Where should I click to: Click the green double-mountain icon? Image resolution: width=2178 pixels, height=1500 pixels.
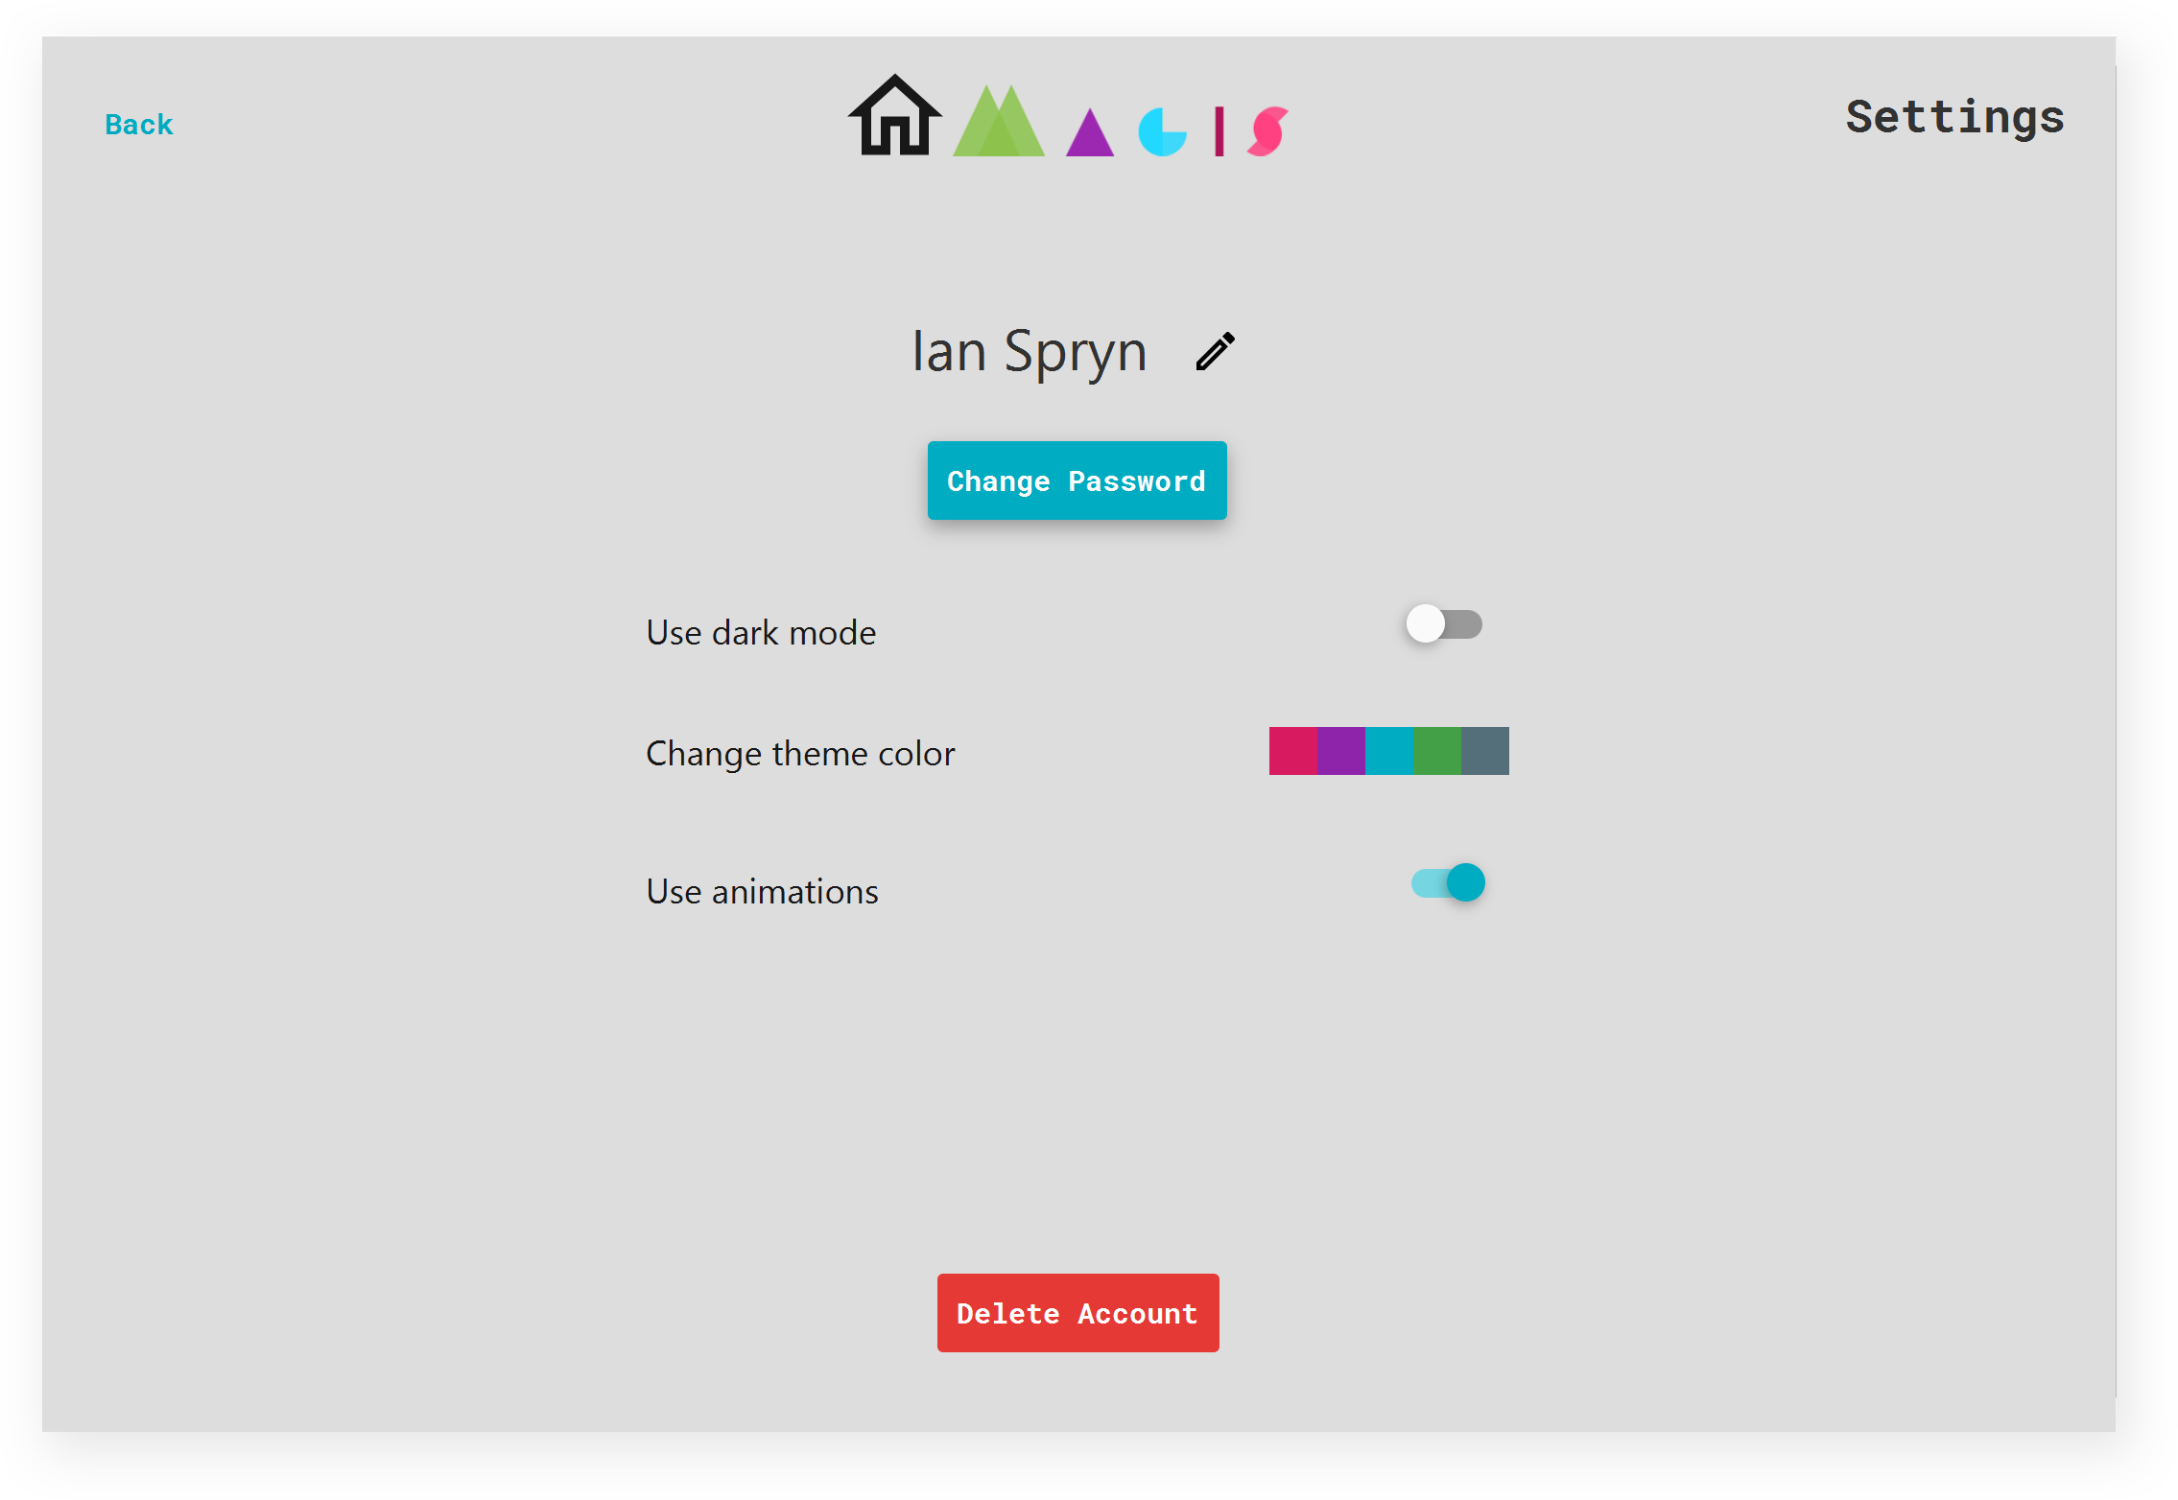click(998, 122)
